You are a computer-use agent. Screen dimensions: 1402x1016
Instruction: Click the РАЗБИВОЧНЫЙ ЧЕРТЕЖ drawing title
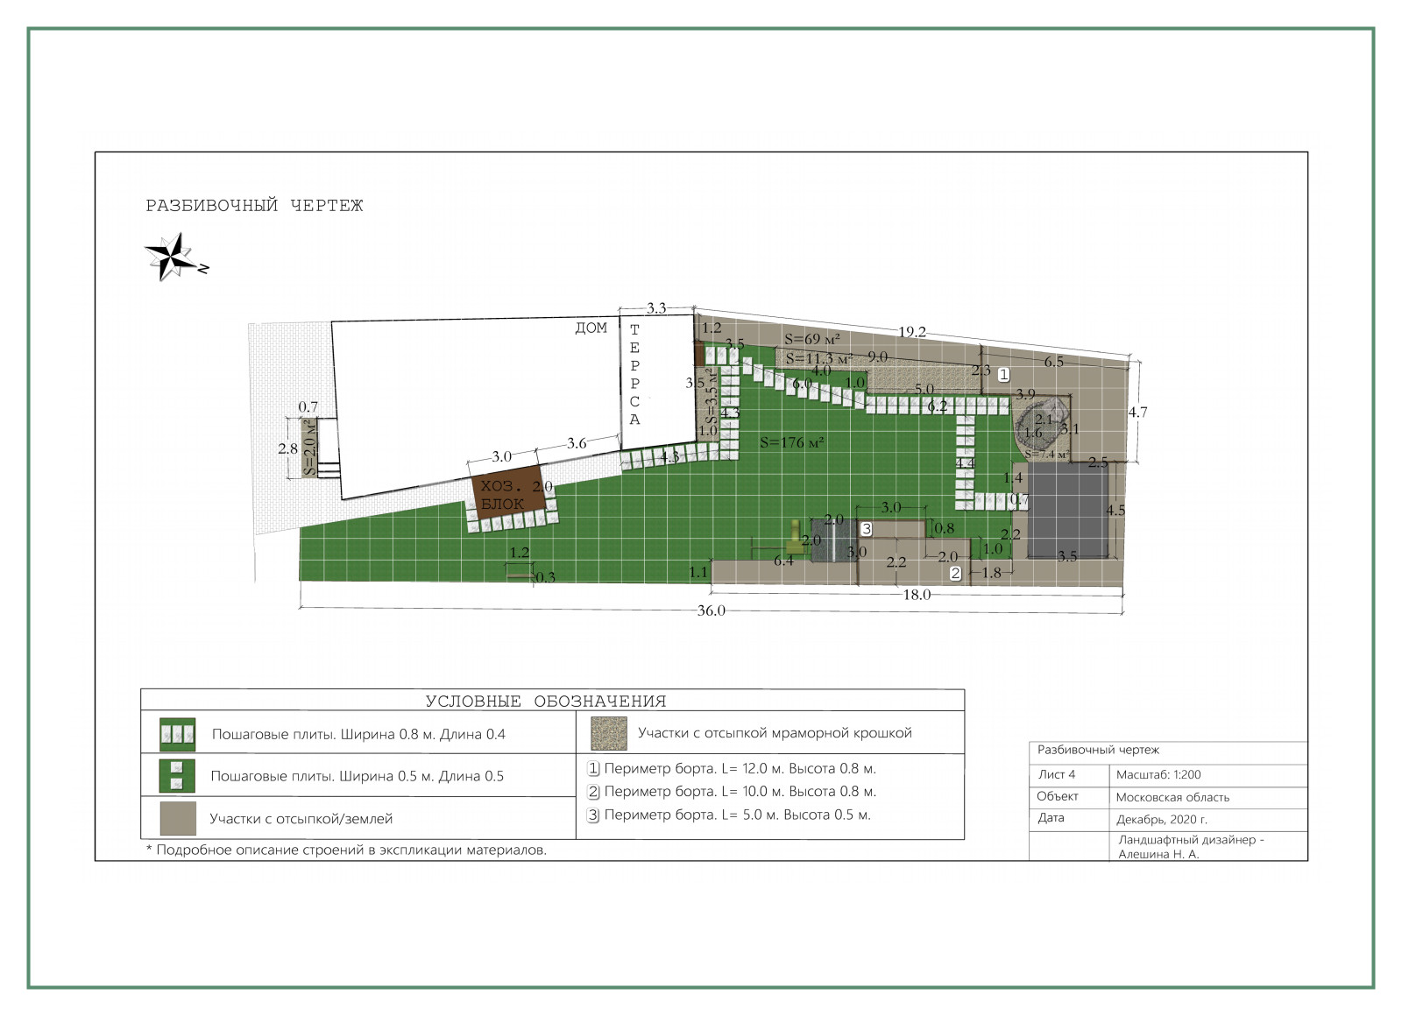(x=254, y=206)
